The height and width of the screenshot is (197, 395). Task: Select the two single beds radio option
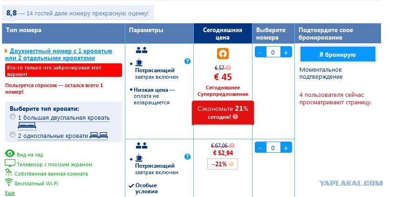pos(12,135)
